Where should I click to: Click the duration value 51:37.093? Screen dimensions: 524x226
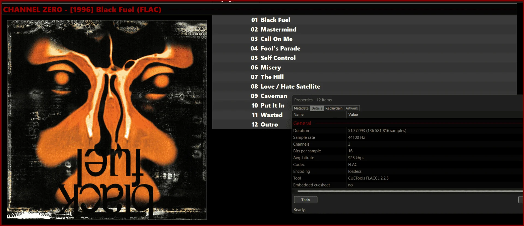[x=377, y=131]
